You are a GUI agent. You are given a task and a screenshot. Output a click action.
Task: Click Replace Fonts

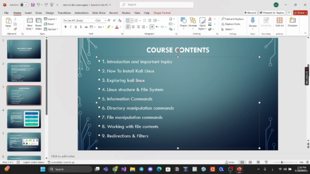pyautogui.click(x=231, y=24)
